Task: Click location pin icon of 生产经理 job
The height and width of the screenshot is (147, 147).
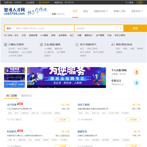Action: click(8, 120)
